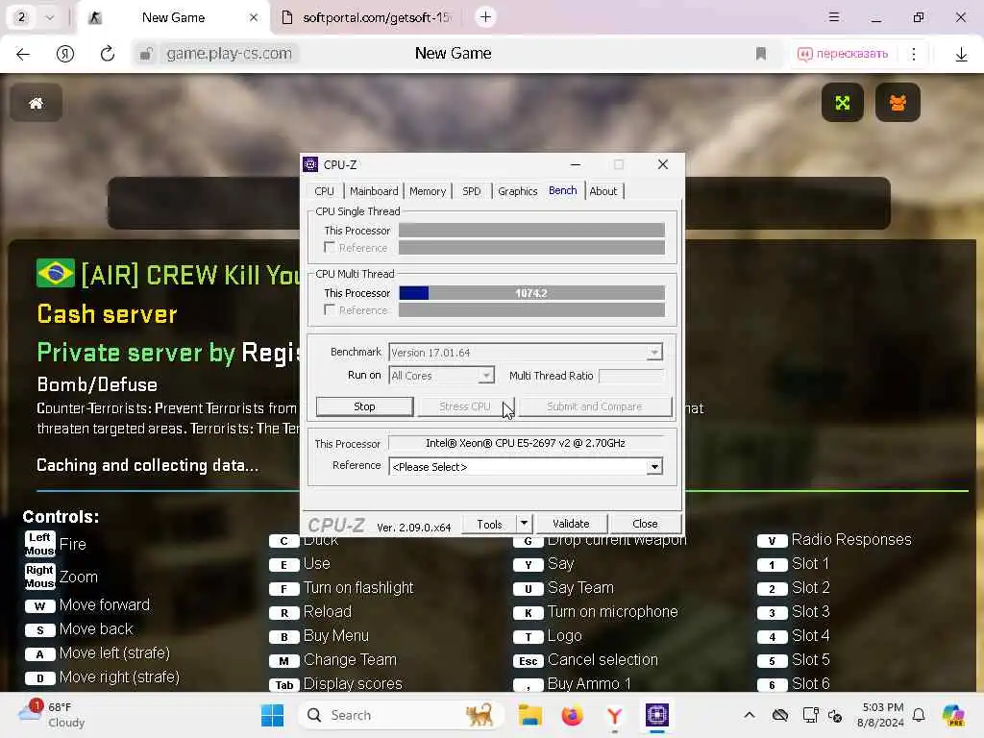Click the пересказать summarize button
Image resolution: width=984 pixels, height=738 pixels.
point(843,54)
